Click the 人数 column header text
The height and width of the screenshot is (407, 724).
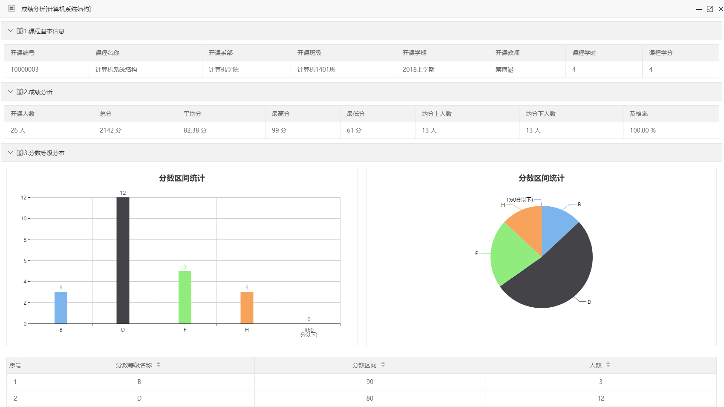click(x=595, y=365)
